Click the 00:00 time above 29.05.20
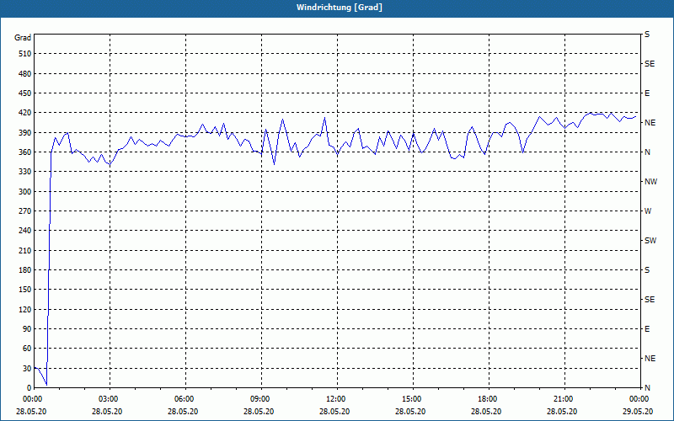 click(x=639, y=399)
